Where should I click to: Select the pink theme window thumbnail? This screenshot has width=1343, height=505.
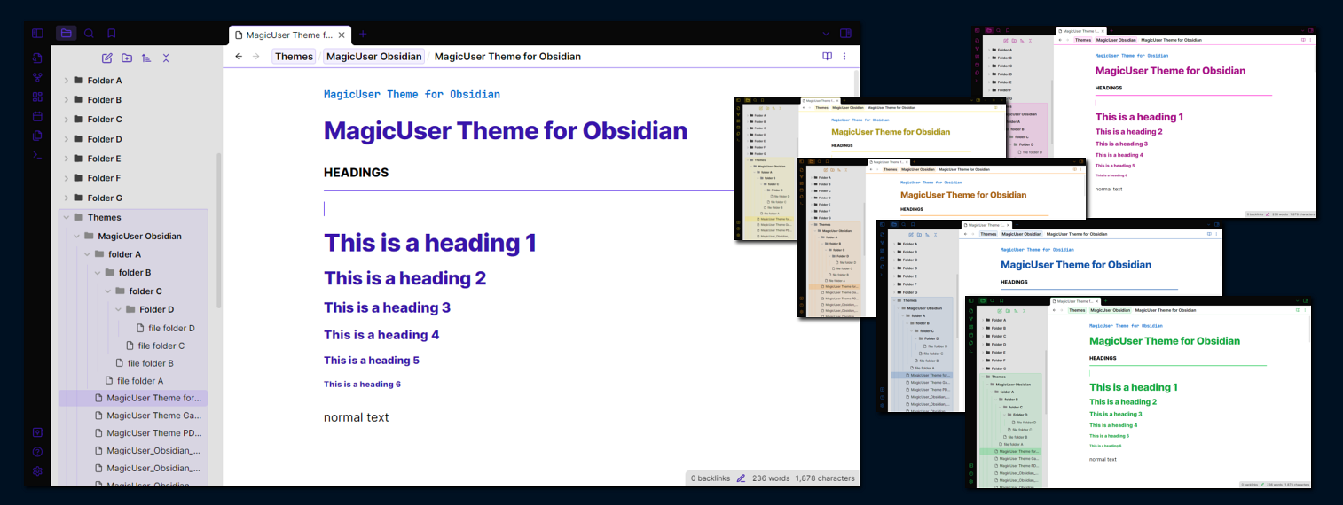click(1143, 121)
